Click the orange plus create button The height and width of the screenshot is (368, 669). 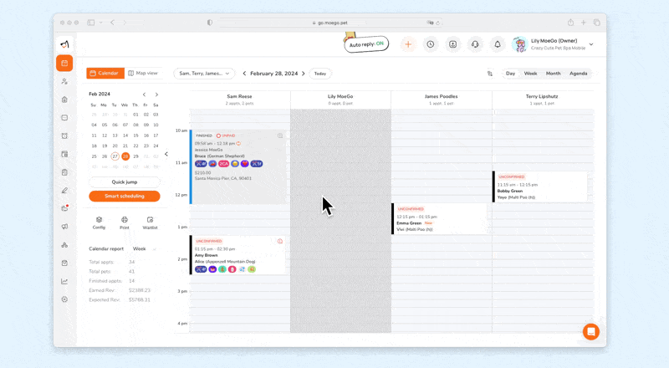pyautogui.click(x=408, y=44)
